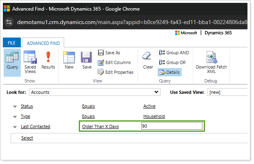Click the days value input field

pyautogui.click(x=172, y=126)
